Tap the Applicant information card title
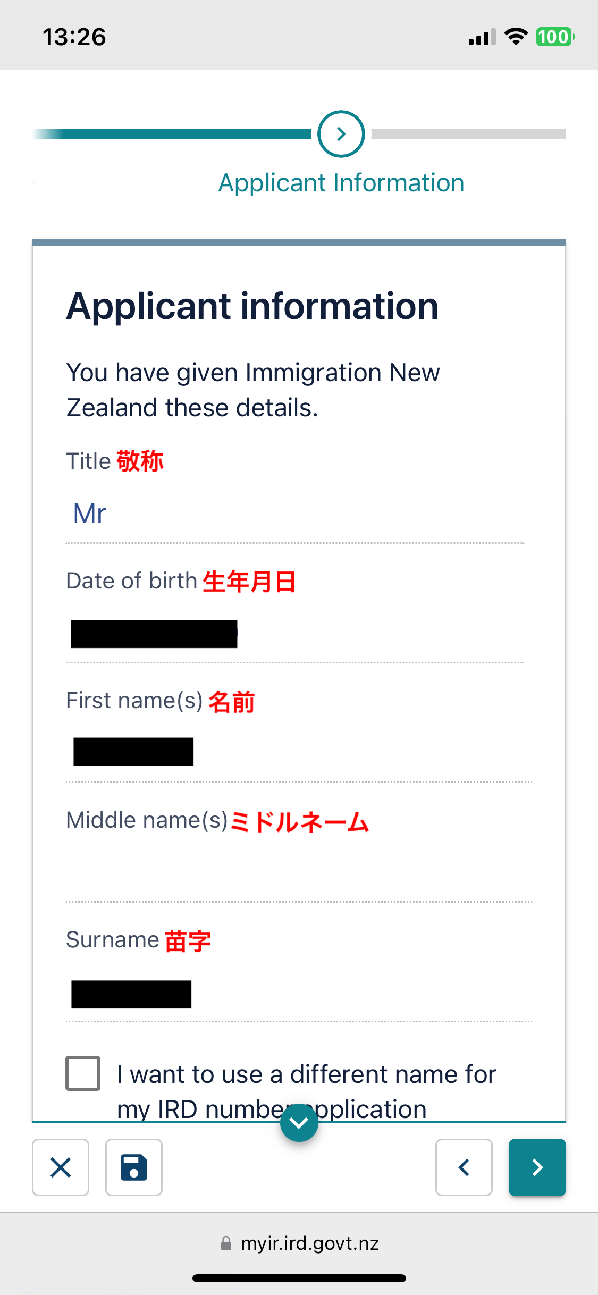The height and width of the screenshot is (1295, 598). tap(252, 305)
